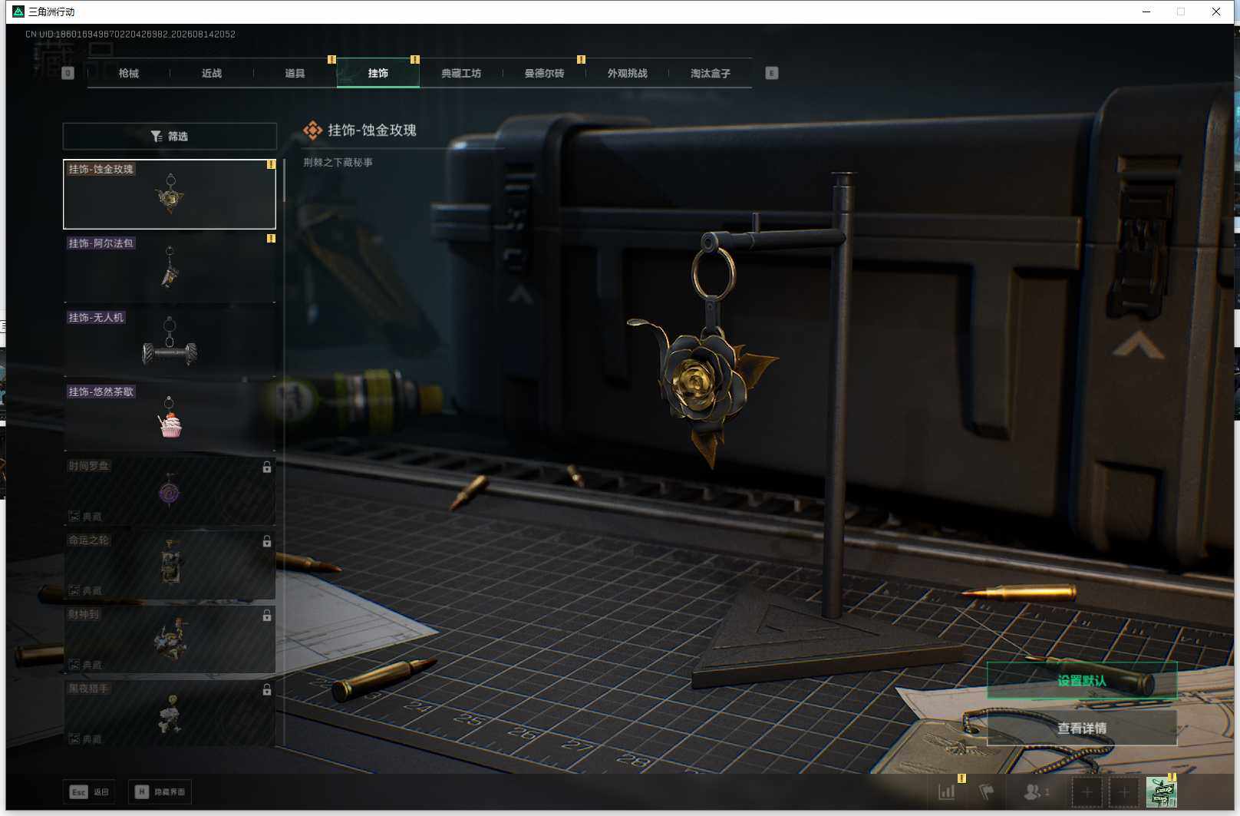
Task: Close the 三角洲行动 window
Action: (x=1216, y=12)
